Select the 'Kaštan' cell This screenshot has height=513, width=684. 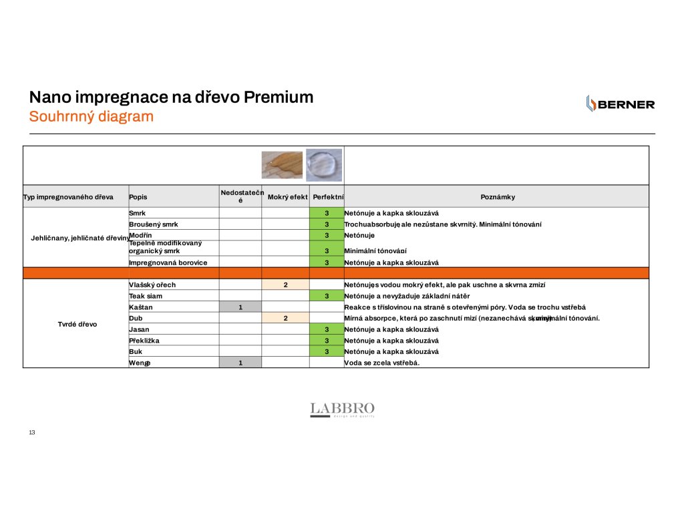click(x=174, y=307)
